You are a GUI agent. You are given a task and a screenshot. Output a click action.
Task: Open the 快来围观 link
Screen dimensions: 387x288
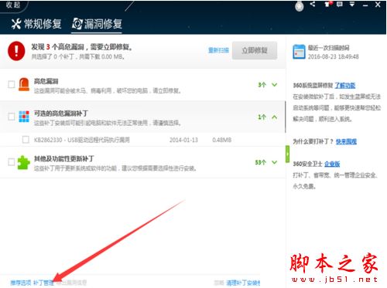346,141
